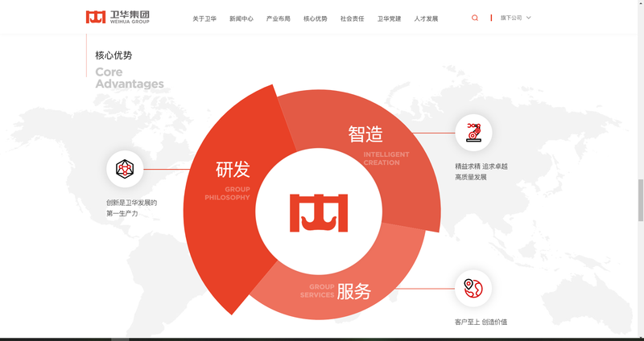Viewport: 644px width, 341px height.
Task: Select the R&D polyhedron icon
Action: tap(125, 169)
